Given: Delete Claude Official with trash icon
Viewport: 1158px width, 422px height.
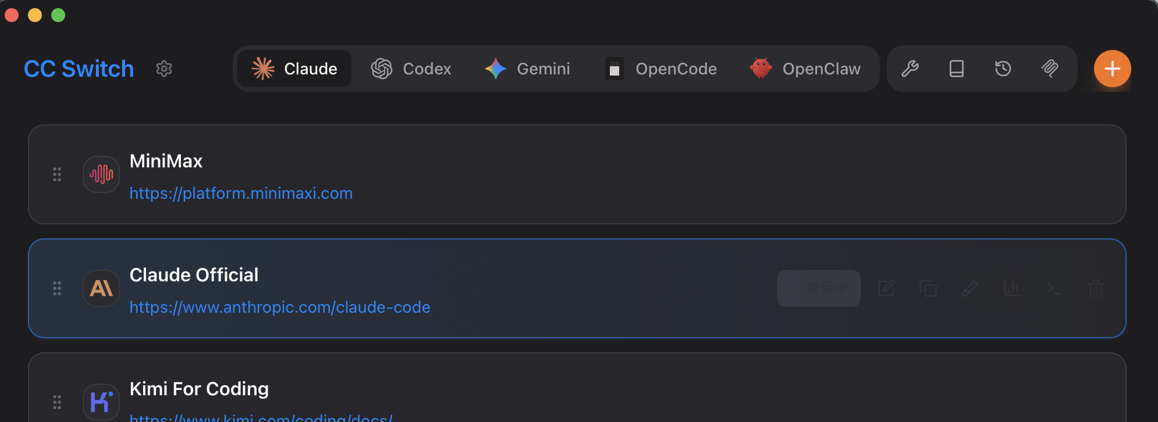Looking at the screenshot, I should click(x=1096, y=288).
